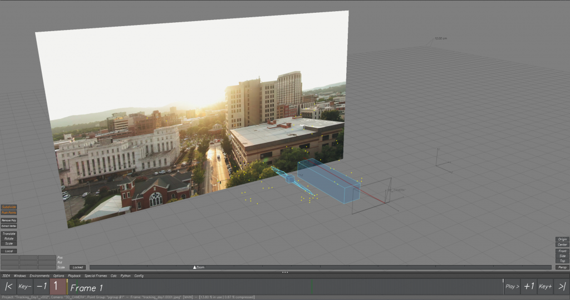Open the Local coordinate space selector
Image resolution: width=570 pixels, height=300 pixels.
9,251
